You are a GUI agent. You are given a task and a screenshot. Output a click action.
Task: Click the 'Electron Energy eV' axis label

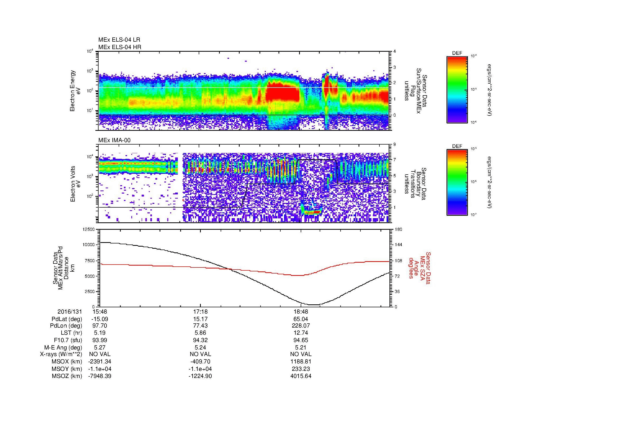[x=75, y=91]
